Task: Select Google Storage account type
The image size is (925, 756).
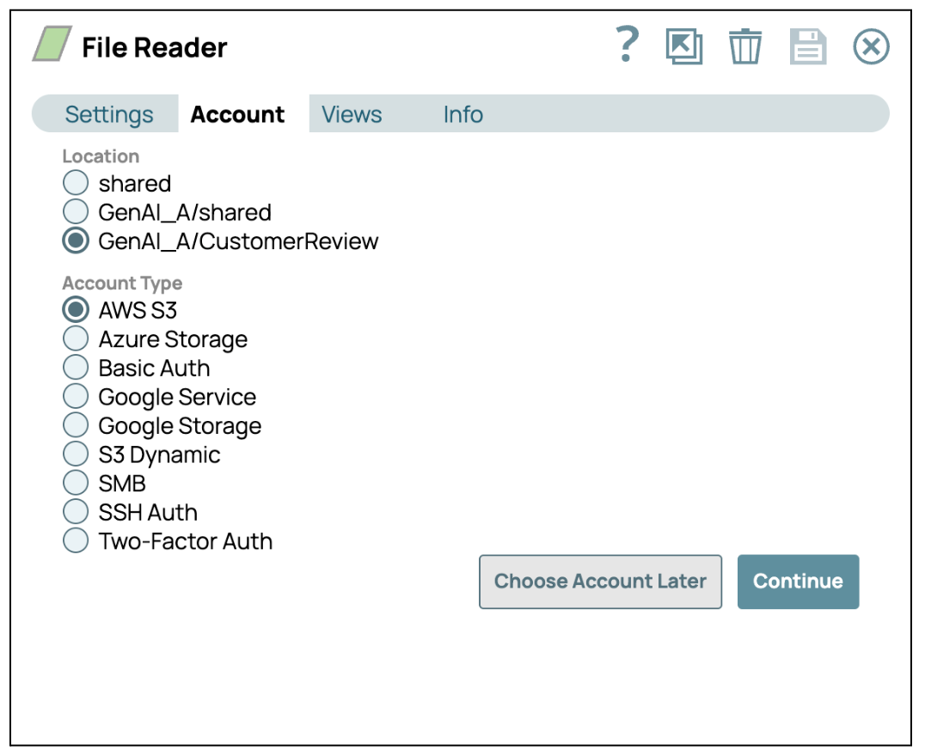Action: pyautogui.click(x=76, y=426)
